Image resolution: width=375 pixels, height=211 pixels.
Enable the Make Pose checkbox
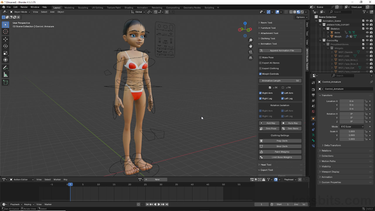coord(260,57)
